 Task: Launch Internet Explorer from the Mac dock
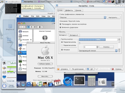28,84
